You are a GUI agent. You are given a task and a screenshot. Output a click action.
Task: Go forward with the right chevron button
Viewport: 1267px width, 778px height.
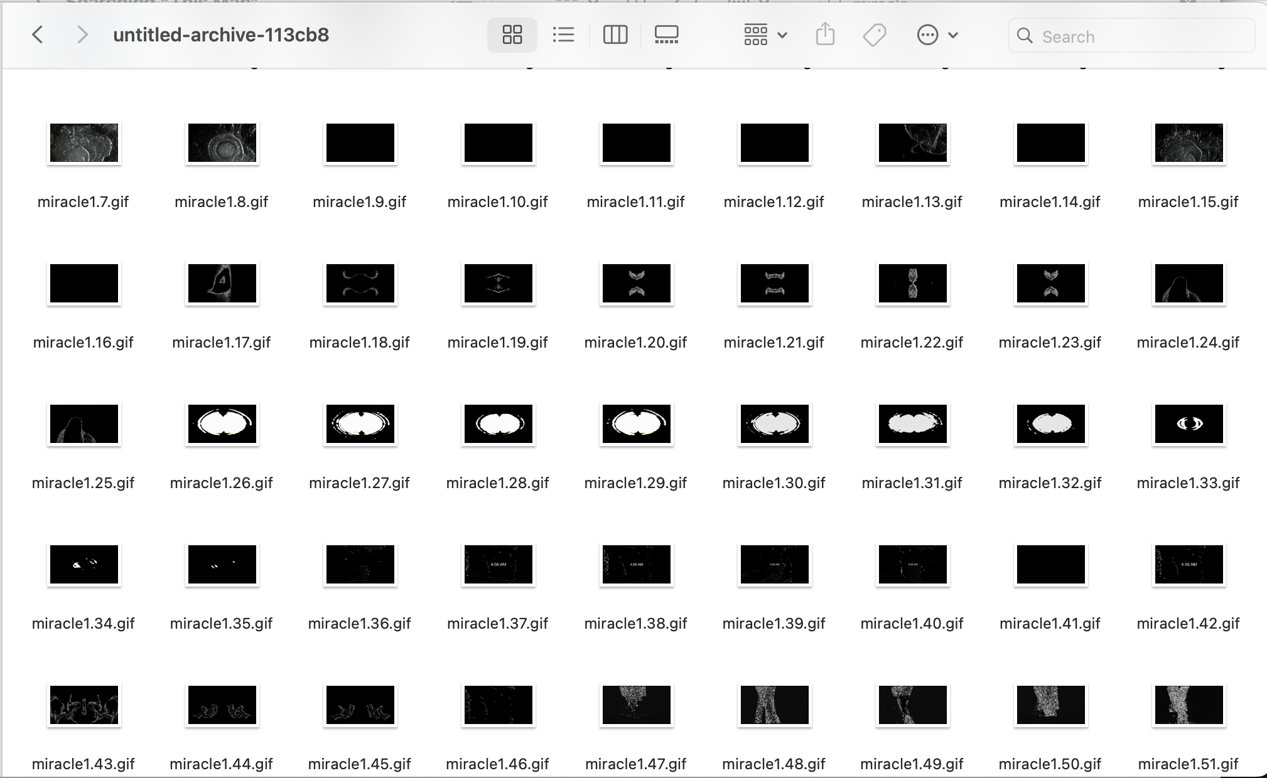click(x=82, y=35)
